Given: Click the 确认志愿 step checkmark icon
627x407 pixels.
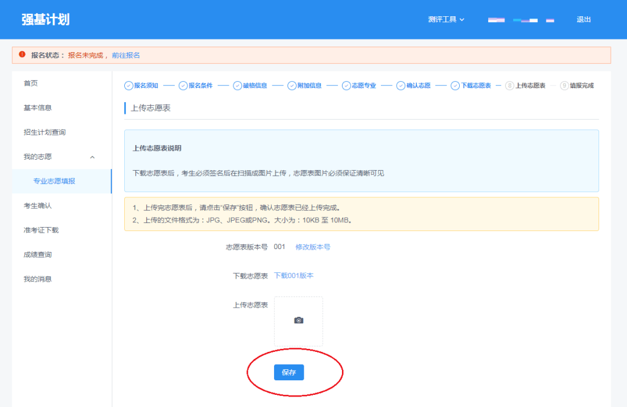Looking at the screenshot, I should coord(401,85).
